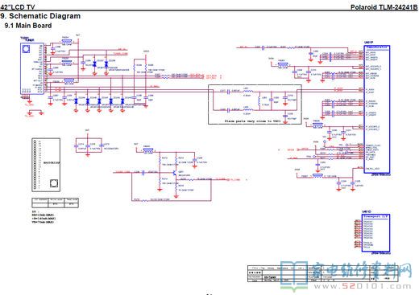Click the title block table at bottom right
The height and width of the screenshot is (295, 419).
pos(322,273)
